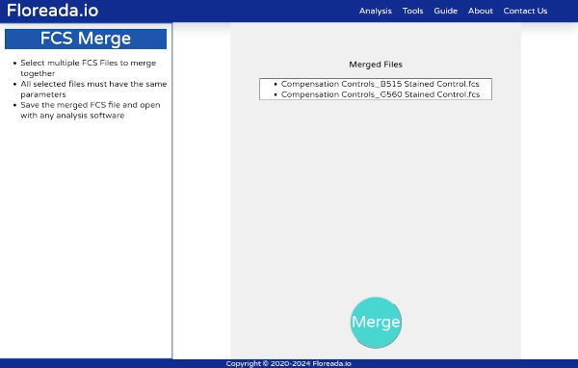Go to the About page
Viewport: 578px width, 368px height.
(481, 11)
